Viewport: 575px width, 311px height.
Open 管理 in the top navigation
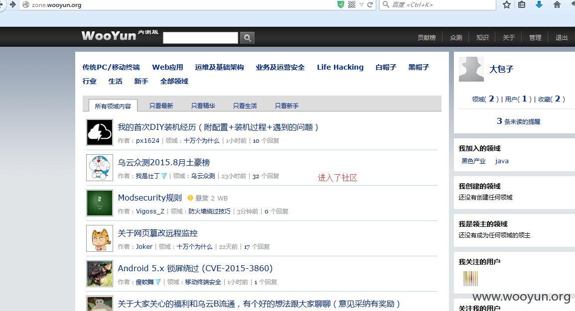[x=535, y=37]
